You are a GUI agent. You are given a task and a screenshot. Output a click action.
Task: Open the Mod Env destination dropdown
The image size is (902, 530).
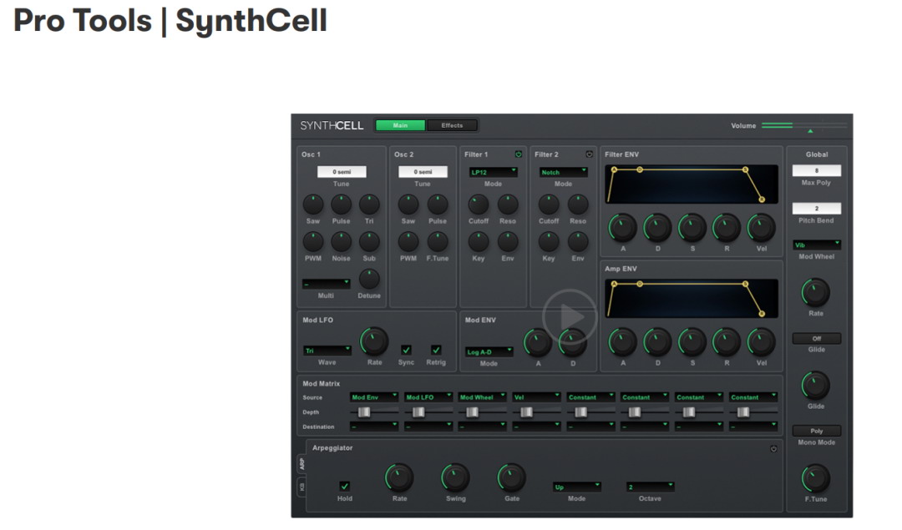[x=374, y=426]
